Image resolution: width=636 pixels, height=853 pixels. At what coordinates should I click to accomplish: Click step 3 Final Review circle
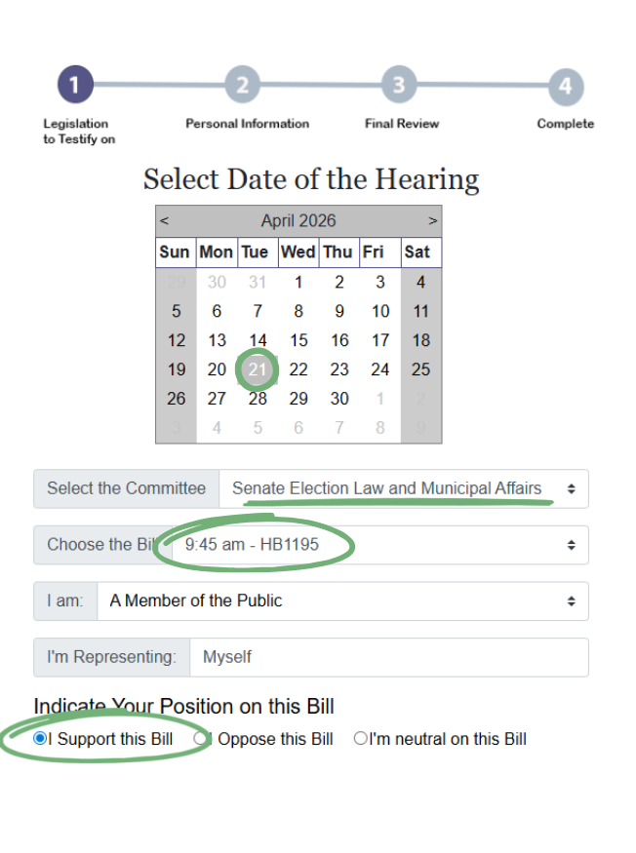click(398, 86)
